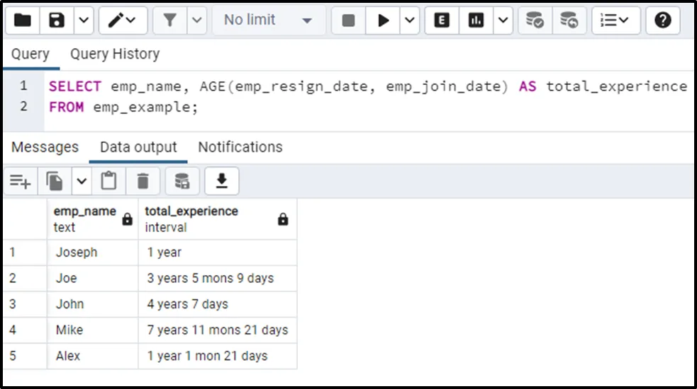Open the Notifications tab
697x389 pixels.
click(240, 147)
